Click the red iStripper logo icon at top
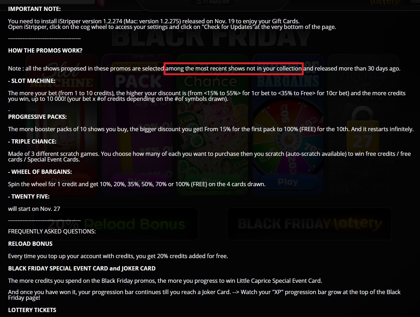420x317 pixels. [102, 3]
